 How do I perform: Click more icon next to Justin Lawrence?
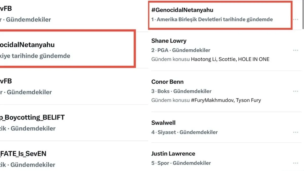295,163
